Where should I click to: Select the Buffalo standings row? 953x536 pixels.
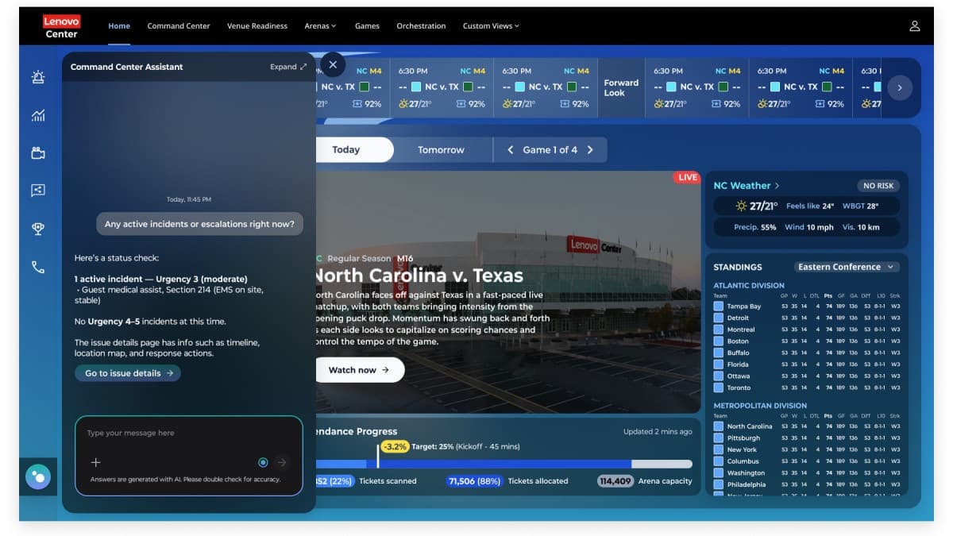pos(807,353)
